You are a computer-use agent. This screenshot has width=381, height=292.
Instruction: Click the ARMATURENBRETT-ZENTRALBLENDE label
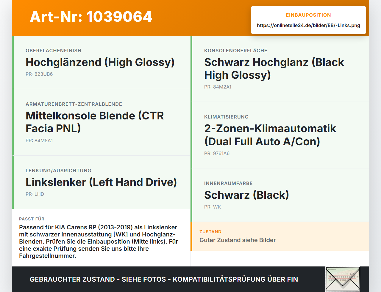coord(74,104)
